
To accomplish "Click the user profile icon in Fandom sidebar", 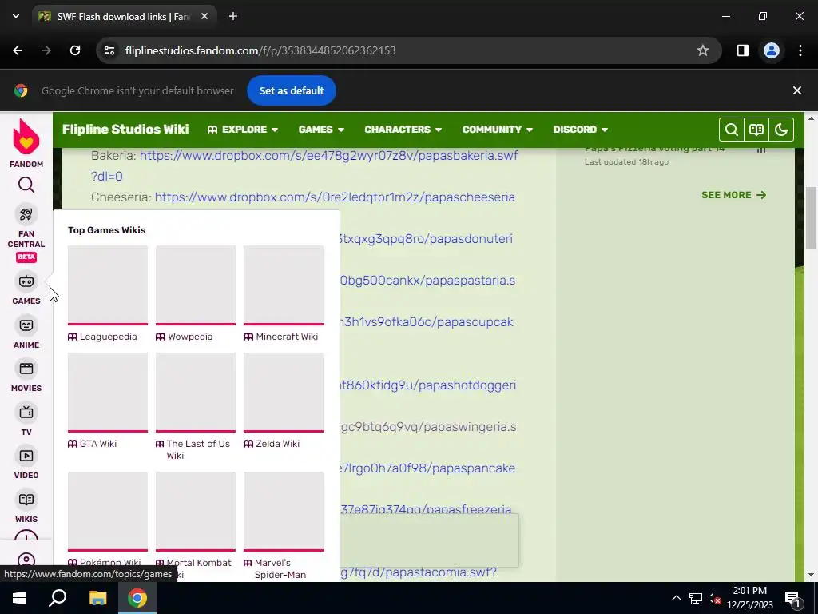I will tap(26, 560).
